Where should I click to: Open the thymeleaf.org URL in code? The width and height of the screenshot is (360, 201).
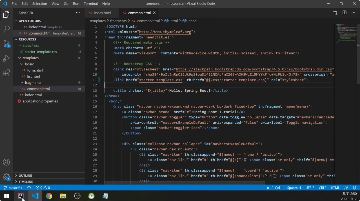(165, 32)
